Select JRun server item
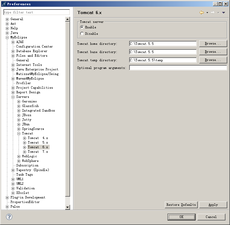The width and height of the screenshot is (230, 225). pyautogui.click(x=26, y=124)
